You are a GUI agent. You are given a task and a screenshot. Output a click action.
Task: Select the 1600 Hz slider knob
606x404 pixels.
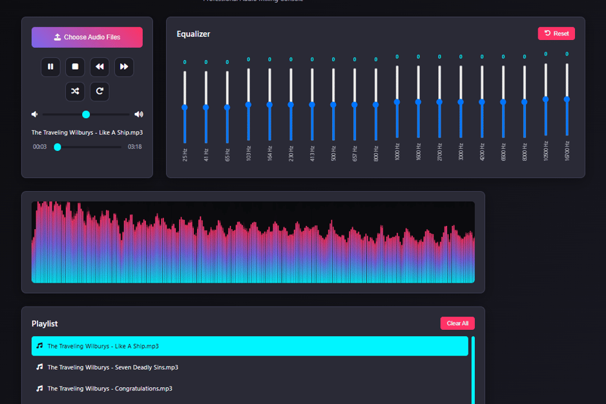(x=418, y=102)
